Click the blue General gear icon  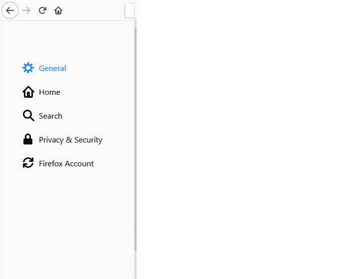pyautogui.click(x=28, y=68)
